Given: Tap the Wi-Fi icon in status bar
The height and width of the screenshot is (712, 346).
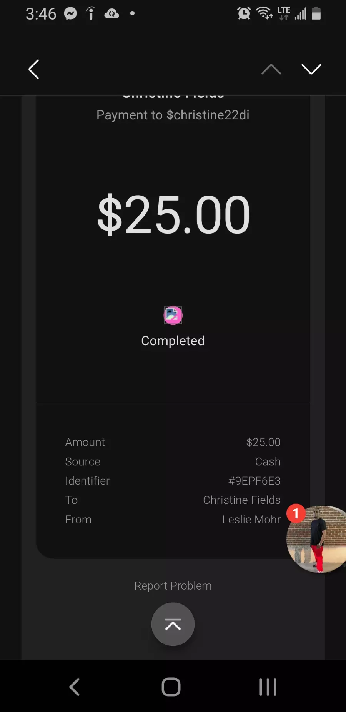Looking at the screenshot, I should 264,13.
